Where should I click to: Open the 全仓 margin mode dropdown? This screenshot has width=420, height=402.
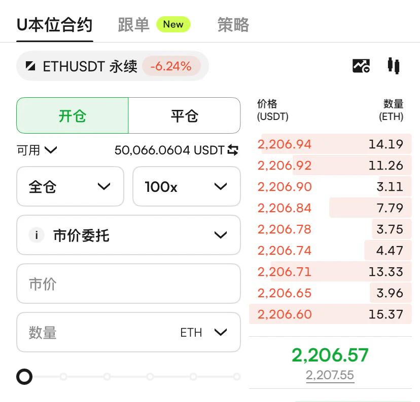click(x=70, y=186)
